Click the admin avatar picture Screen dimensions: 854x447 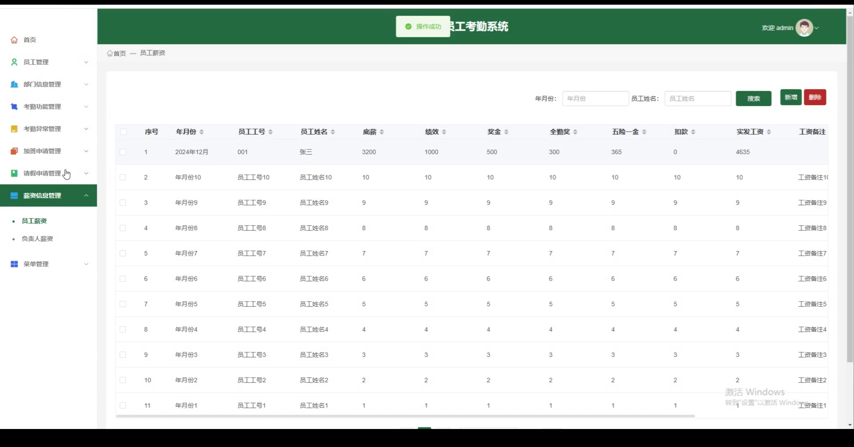tap(804, 28)
